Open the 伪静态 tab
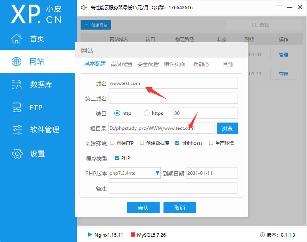This screenshot has height=242, width=307. click(x=201, y=64)
